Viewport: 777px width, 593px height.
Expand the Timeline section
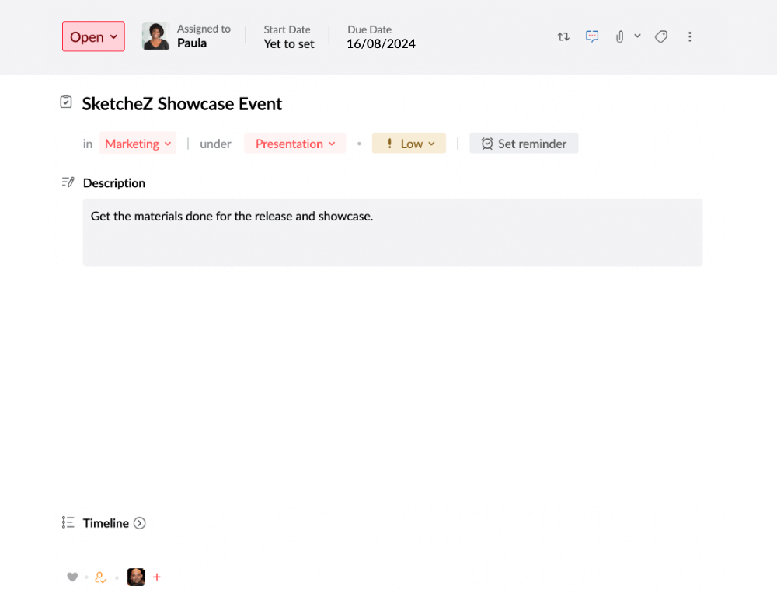click(140, 522)
